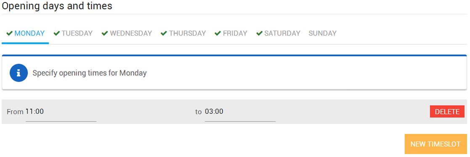Click the green checkmark beside Monday

tap(9, 33)
